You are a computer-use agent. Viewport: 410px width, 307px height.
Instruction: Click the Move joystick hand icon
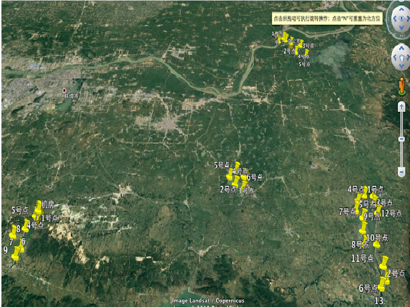[401, 57]
